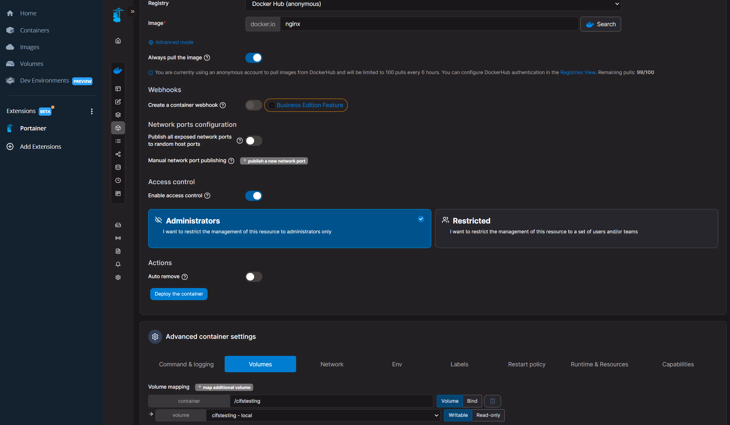The image size is (730, 425).
Task: Click help icon for publish all exposed ports
Action: [240, 141]
